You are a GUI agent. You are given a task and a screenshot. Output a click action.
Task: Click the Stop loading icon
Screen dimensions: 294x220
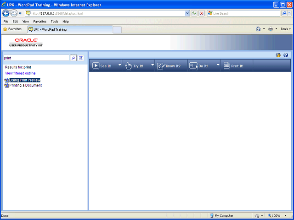202,13
